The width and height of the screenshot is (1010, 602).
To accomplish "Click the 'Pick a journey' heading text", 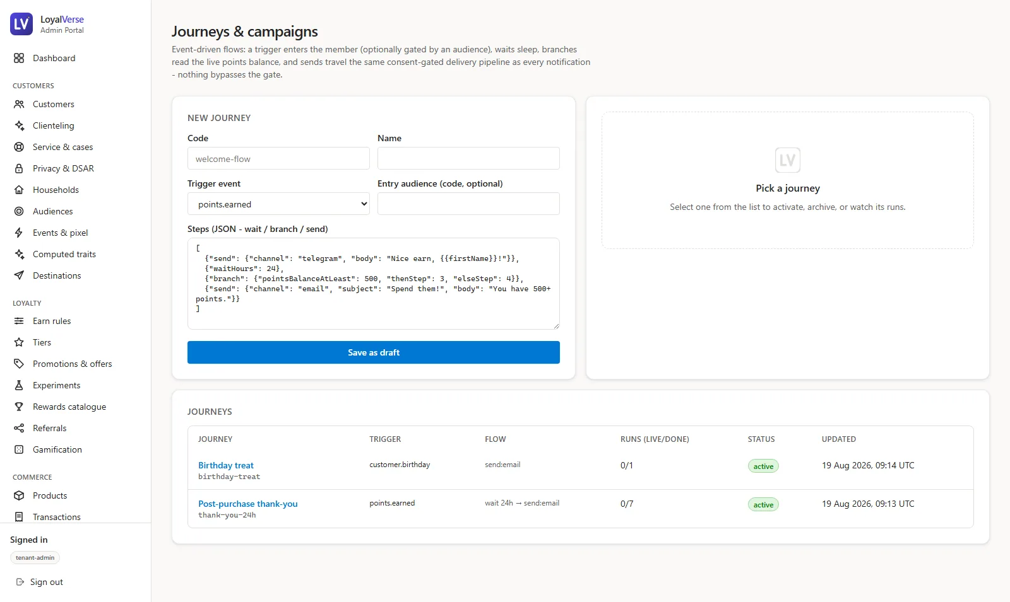I will coord(788,188).
